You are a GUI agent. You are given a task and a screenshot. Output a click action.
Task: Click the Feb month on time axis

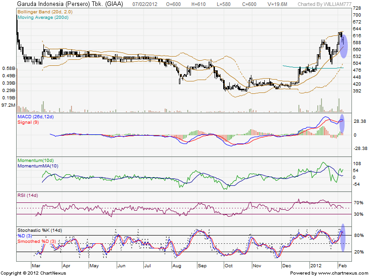[x=343, y=266]
